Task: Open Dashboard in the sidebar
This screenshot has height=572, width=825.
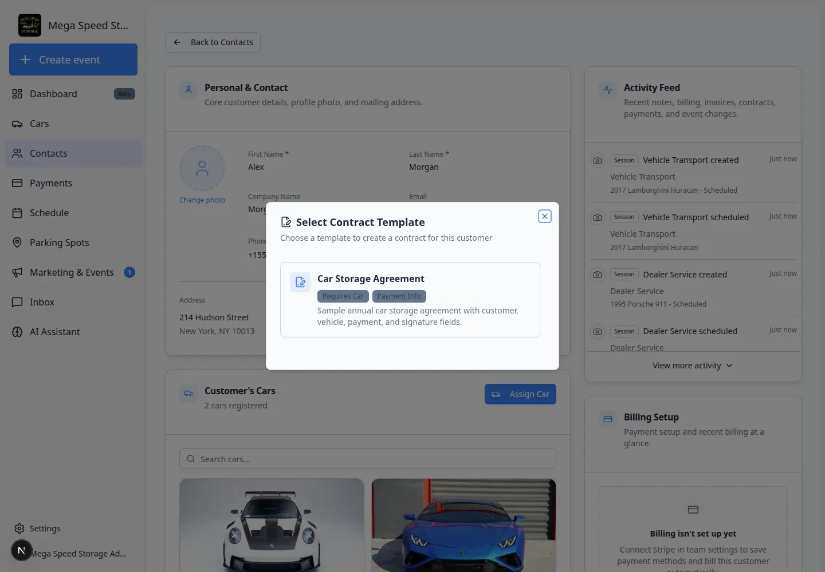Action: (x=73, y=94)
